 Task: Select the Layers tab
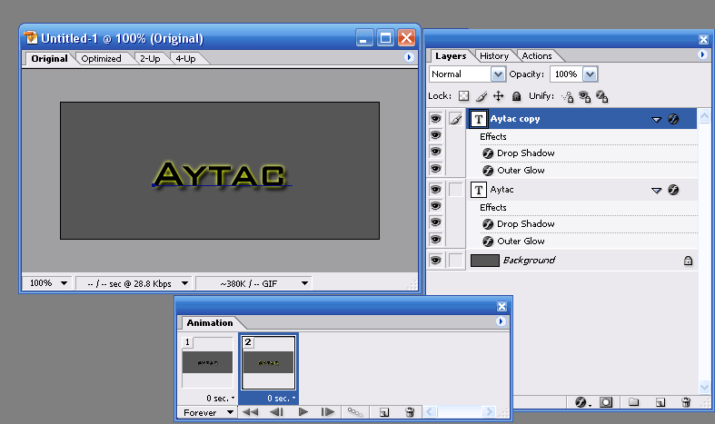tap(451, 55)
